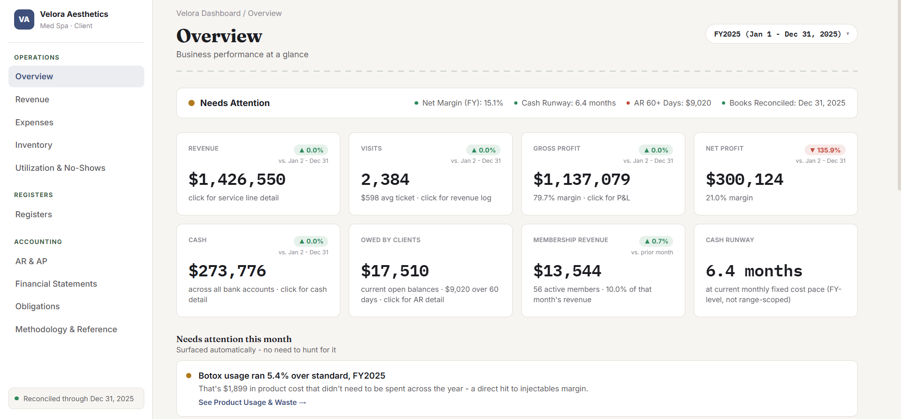This screenshot has width=901, height=419.
Task: Click the Net Profit $300,124 card
Action: coord(776,174)
